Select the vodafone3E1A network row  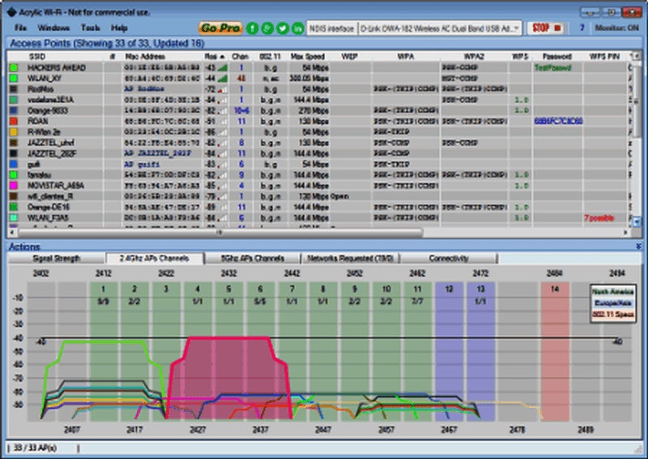point(318,100)
